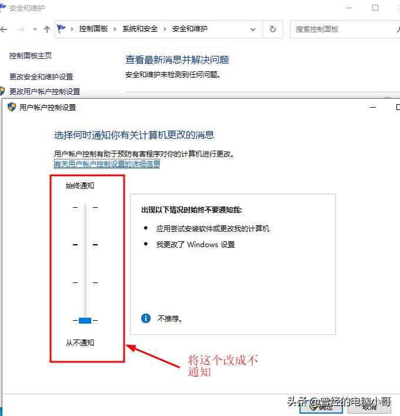Click the blue info icon beside 不推荐
This screenshot has width=400, height=416.
(146, 318)
